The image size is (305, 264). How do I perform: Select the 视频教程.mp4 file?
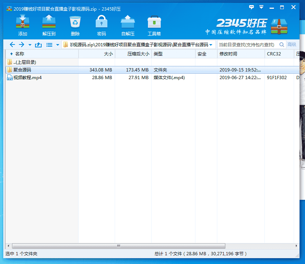(x=152, y=77)
